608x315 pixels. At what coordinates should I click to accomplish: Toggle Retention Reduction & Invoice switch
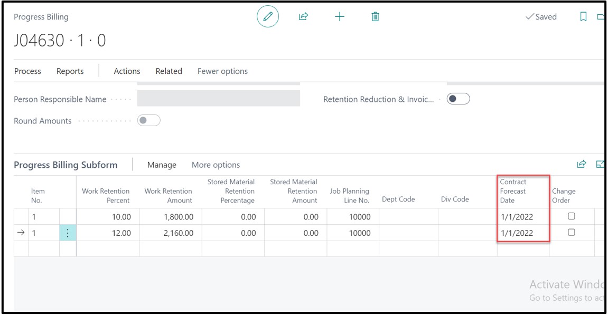click(x=458, y=99)
